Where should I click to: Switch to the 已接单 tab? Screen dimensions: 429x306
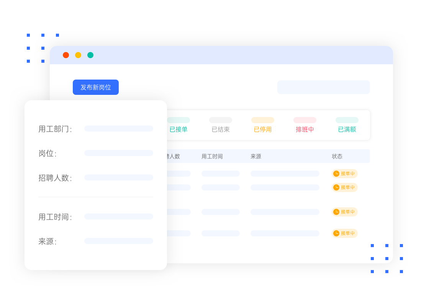178,129
